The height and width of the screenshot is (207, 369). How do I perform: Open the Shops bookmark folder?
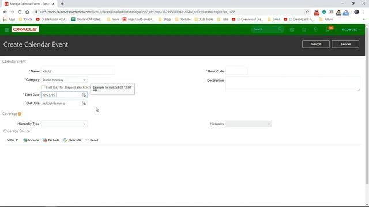pyautogui.click(x=165, y=19)
